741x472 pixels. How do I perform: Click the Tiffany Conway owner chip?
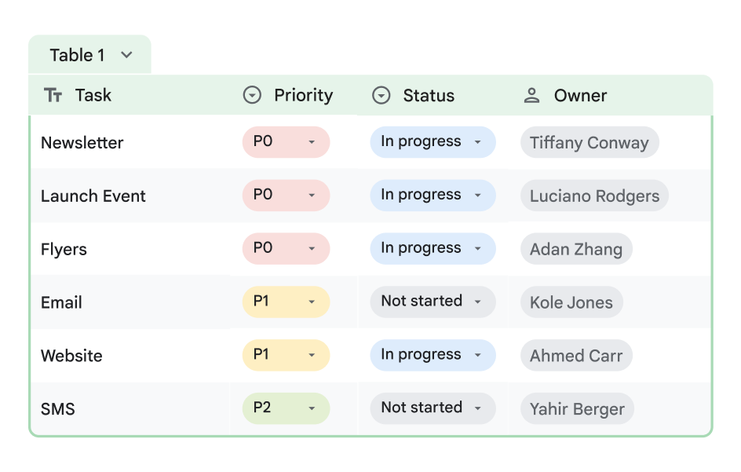(x=589, y=143)
